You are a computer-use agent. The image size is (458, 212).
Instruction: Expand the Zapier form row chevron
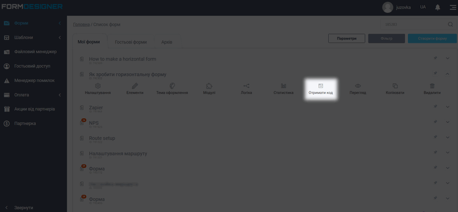(448, 107)
